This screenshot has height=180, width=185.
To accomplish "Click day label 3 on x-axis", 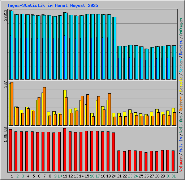I will [23, 176].
